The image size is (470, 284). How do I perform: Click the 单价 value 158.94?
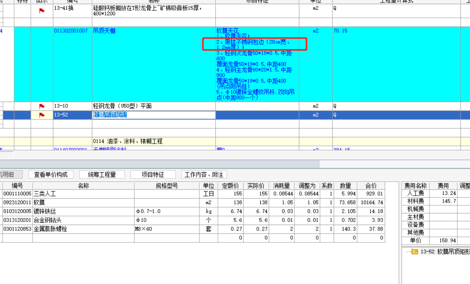pyautogui.click(x=447, y=241)
